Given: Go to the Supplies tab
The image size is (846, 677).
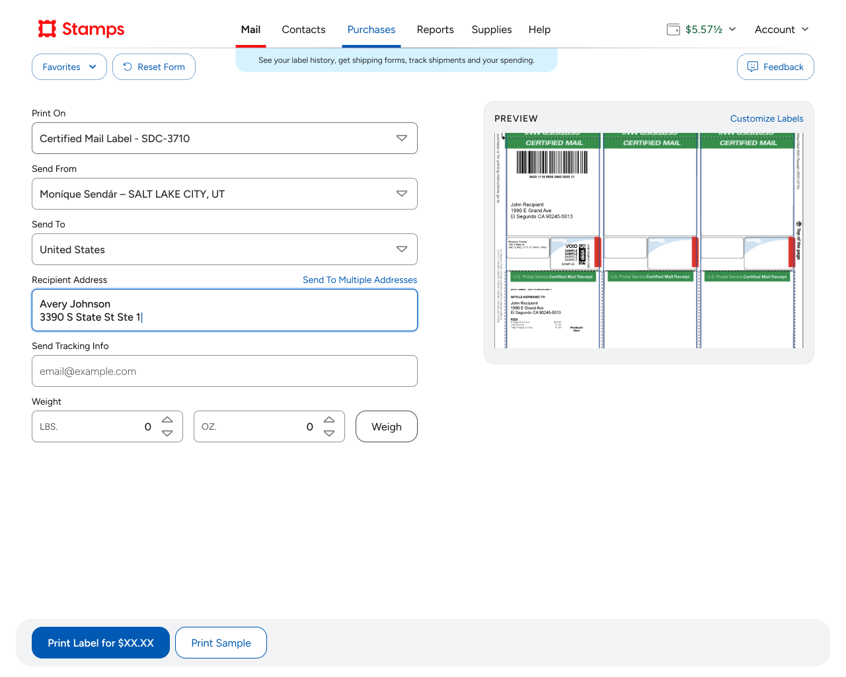Looking at the screenshot, I should [x=491, y=30].
